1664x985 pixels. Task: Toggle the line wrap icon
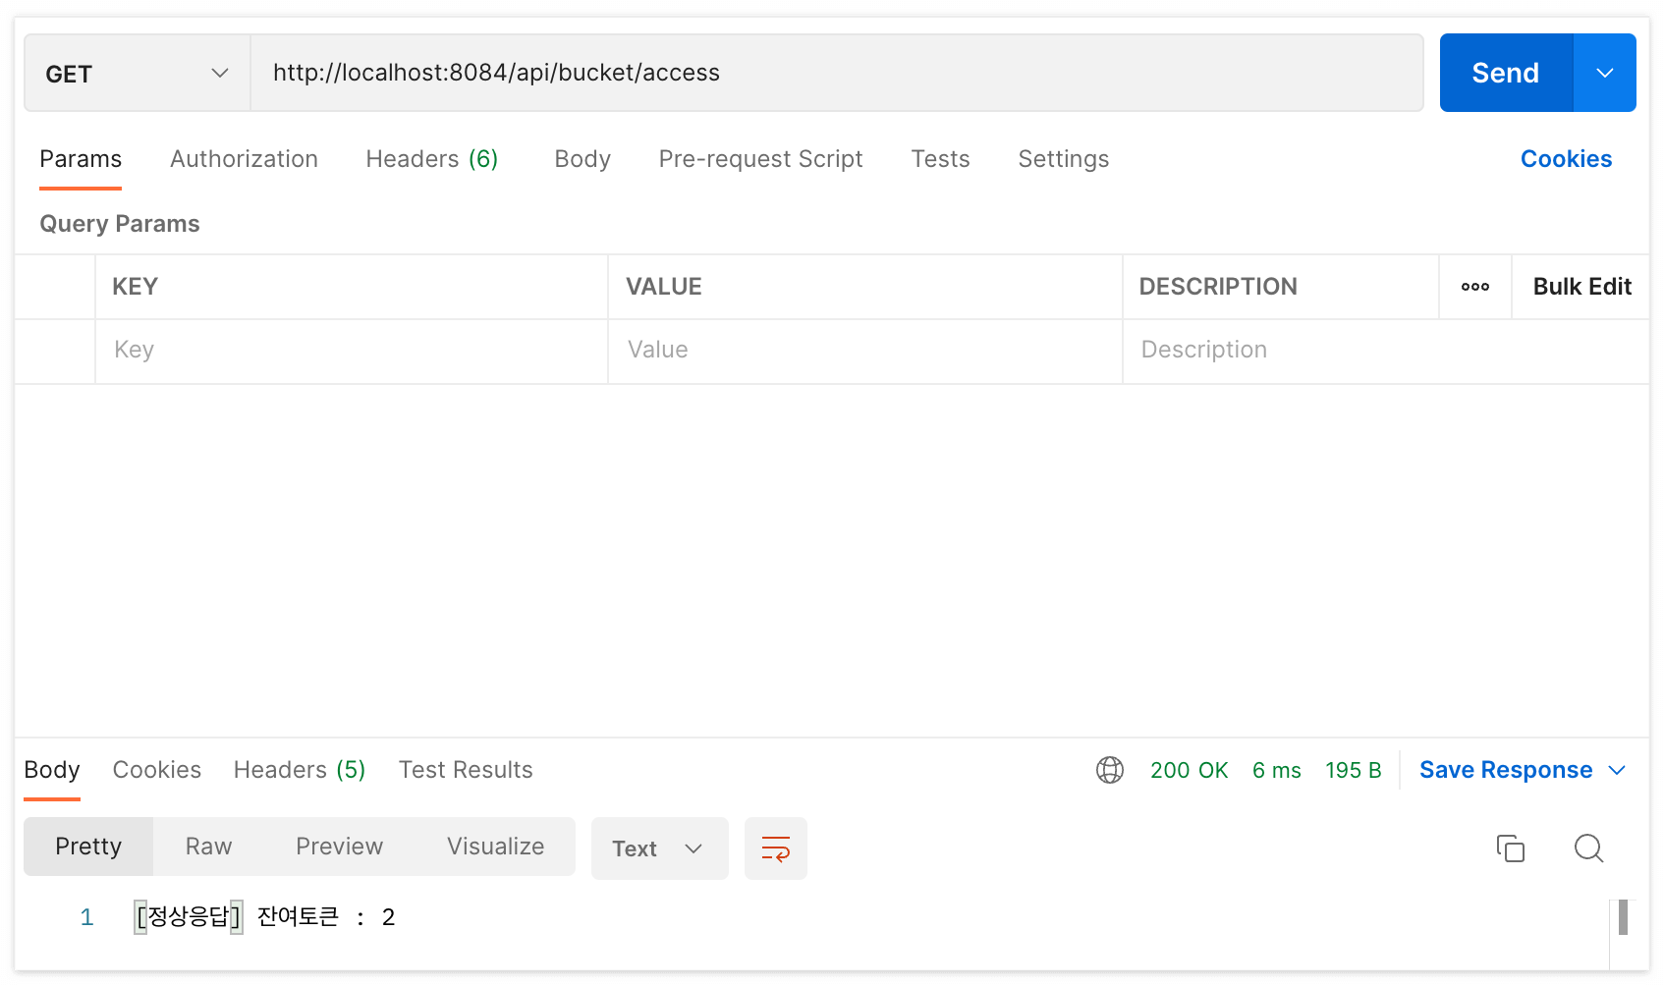click(x=776, y=848)
